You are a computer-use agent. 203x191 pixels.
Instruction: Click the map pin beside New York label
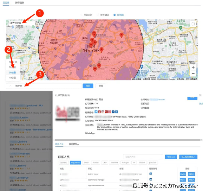coord(101,50)
